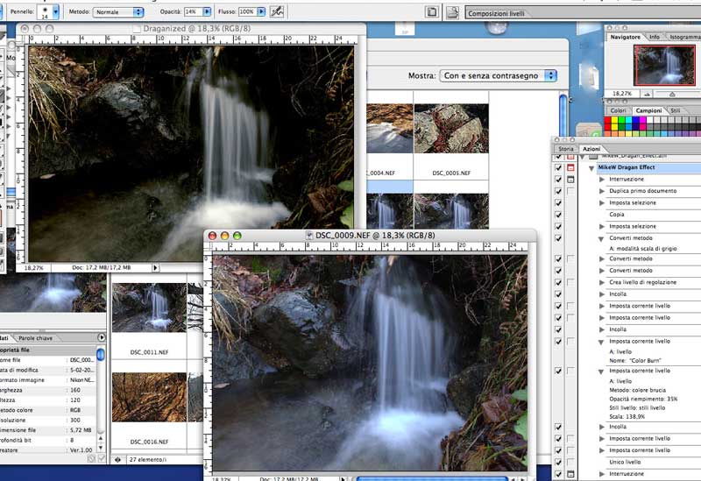Open the Mostra filter dropdown
701x481 pixels.
(x=498, y=75)
